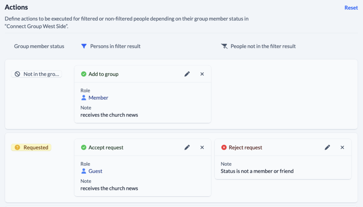Screen dimensions: 363x207
Task: Open the Guest role link
Action: coord(95,171)
